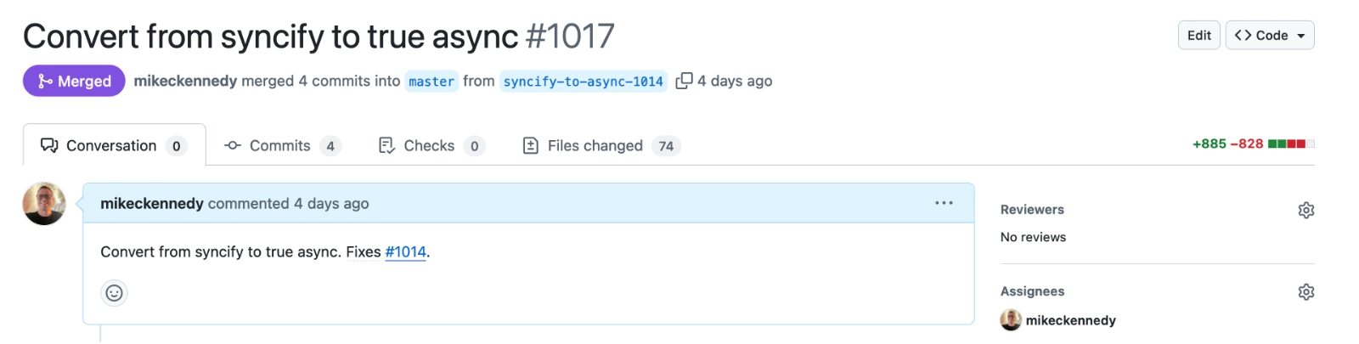Open the Checks tab
1359x344 pixels.
coord(431,145)
